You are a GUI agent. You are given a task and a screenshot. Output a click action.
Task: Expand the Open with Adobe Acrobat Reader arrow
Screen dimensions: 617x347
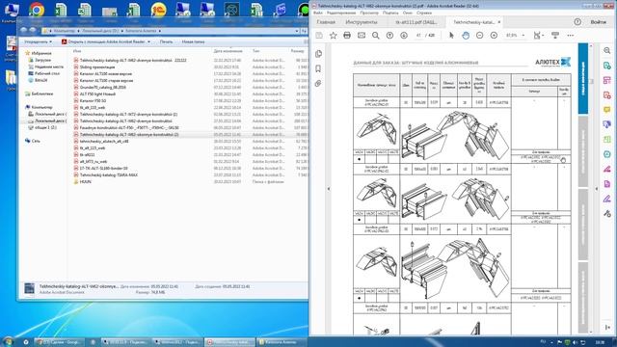pyautogui.click(x=148, y=41)
